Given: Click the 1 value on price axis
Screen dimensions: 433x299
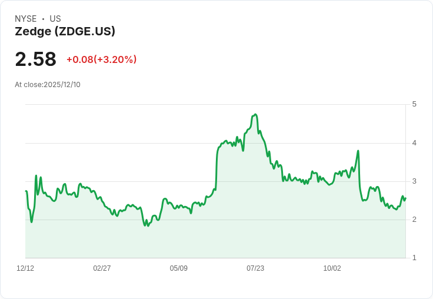Looking at the screenshot, I should click(x=414, y=258).
